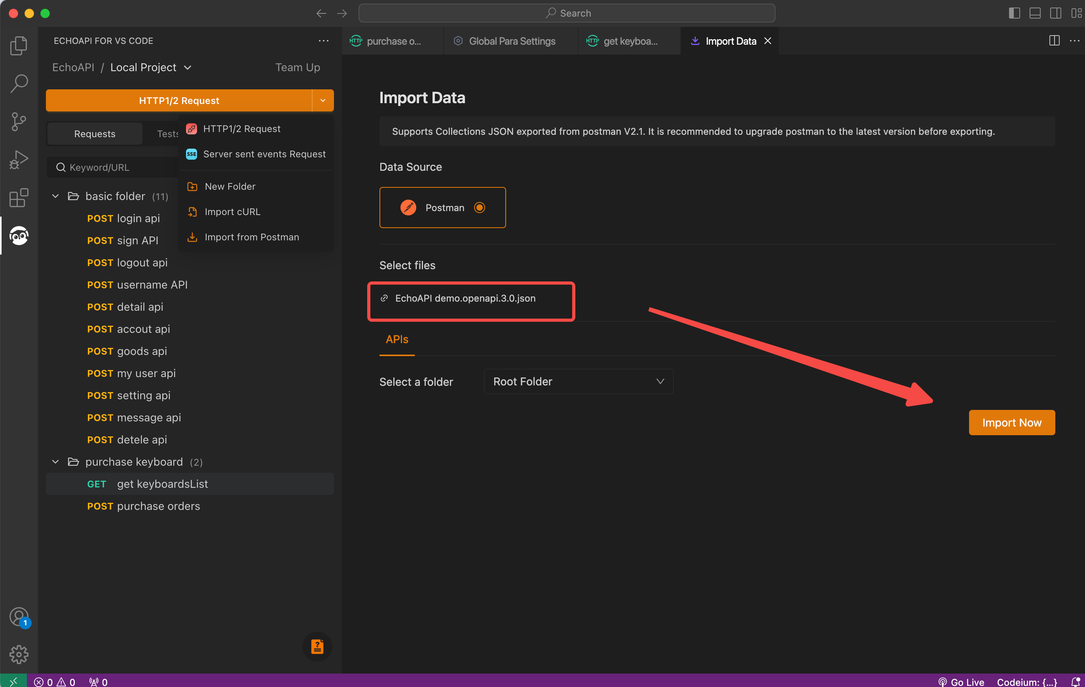The image size is (1085, 687).
Task: Show errors and warnings in status bar
Action: click(55, 681)
